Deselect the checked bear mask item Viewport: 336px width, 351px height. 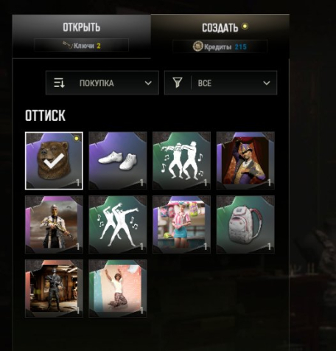click(x=54, y=161)
